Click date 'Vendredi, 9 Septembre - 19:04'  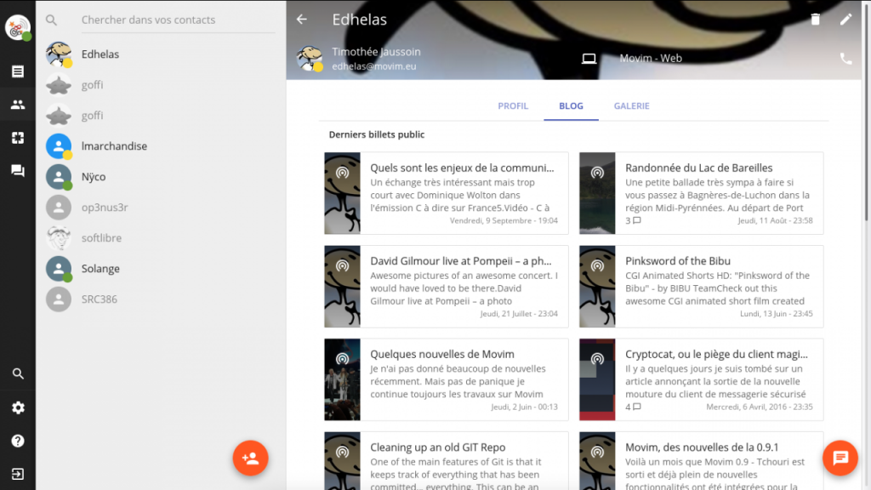[504, 220]
